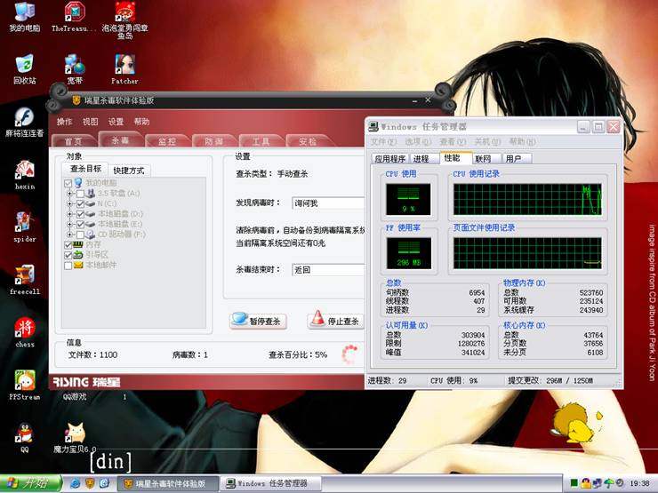
Task: Check the CD 驱动器 (F:) checkbox
Action: point(80,235)
